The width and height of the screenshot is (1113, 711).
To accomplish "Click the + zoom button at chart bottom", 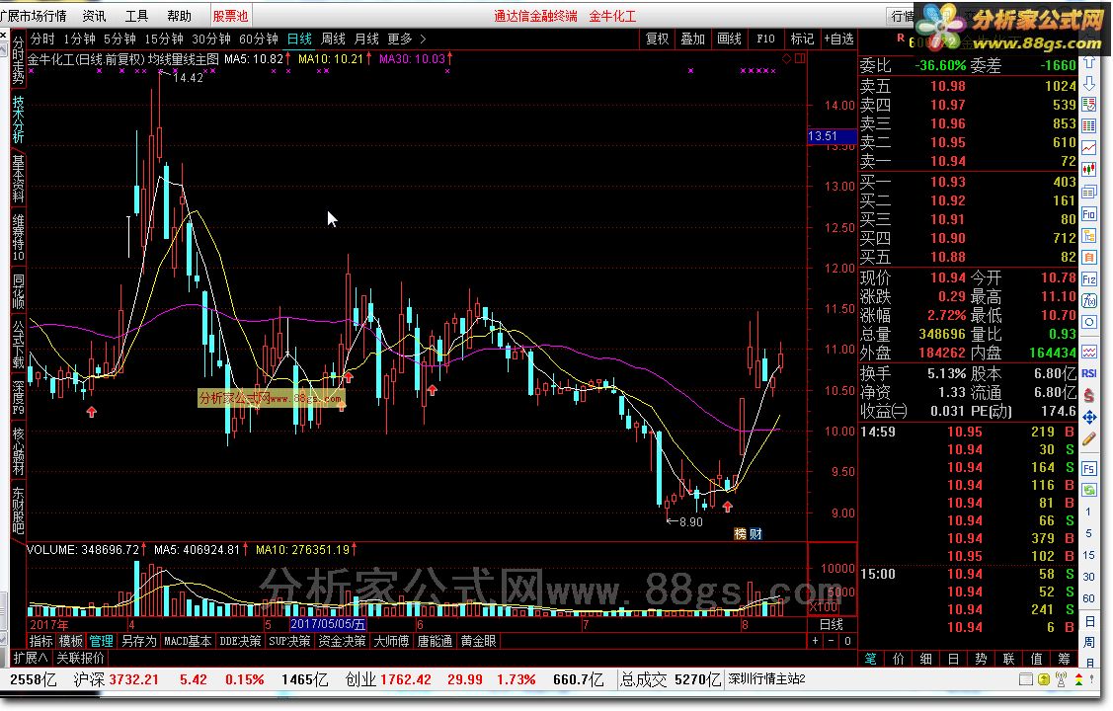I will point(815,641).
